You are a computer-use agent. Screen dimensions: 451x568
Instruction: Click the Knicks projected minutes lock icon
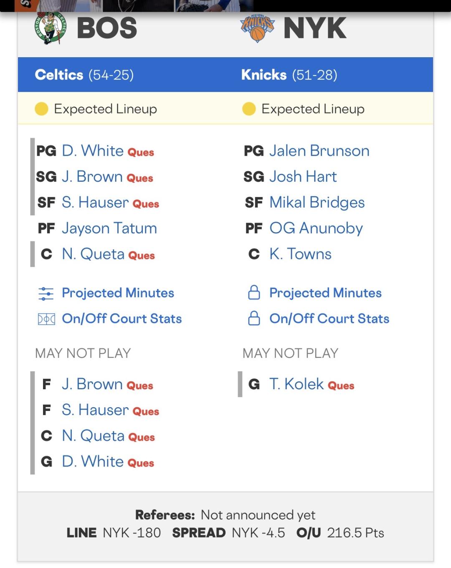(254, 293)
